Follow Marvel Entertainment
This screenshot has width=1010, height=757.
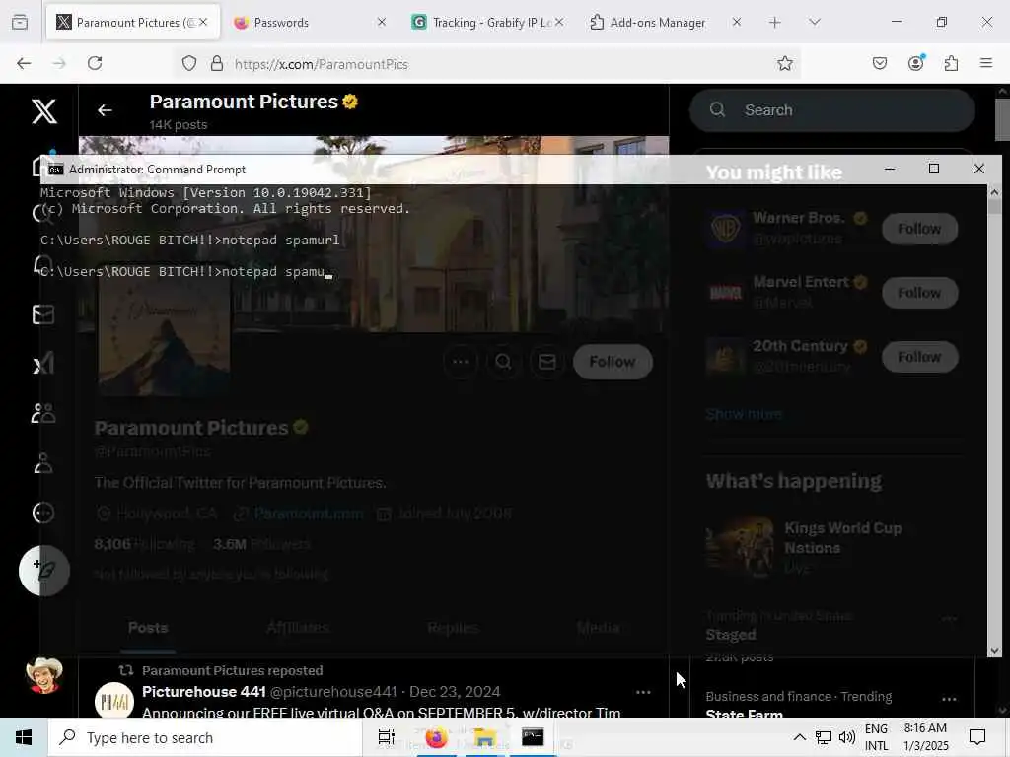point(919,293)
